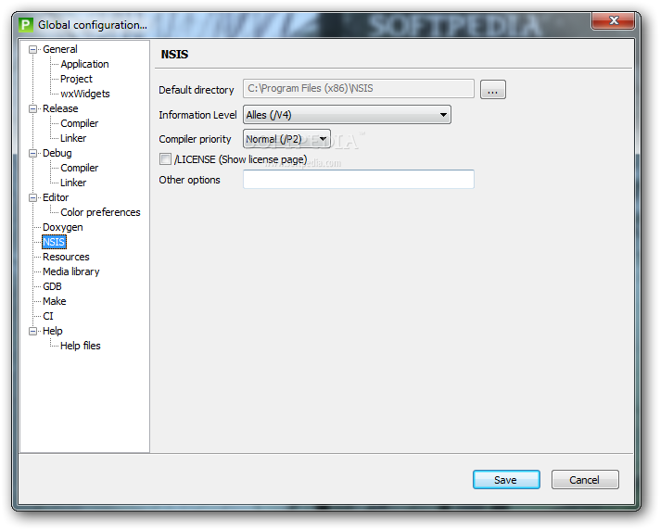The width and height of the screenshot is (660, 530).
Task: Select Linker under Debug
Action: point(73,183)
